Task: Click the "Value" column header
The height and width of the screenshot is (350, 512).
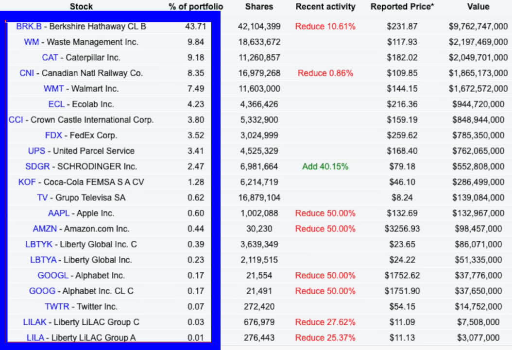Action: (x=478, y=7)
